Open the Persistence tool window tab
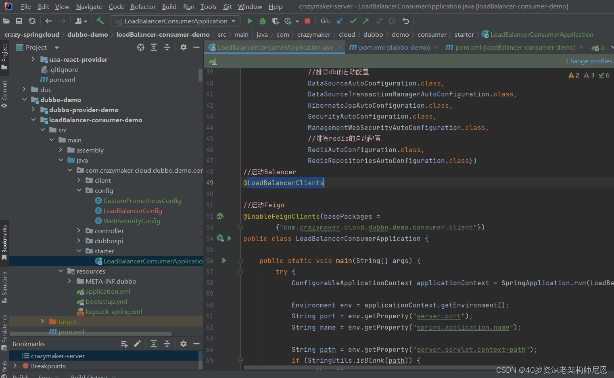Image resolution: width=614 pixels, height=378 pixels. point(4,332)
